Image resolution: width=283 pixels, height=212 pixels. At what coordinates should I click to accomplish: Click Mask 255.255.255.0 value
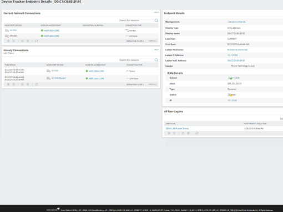tap(234, 84)
